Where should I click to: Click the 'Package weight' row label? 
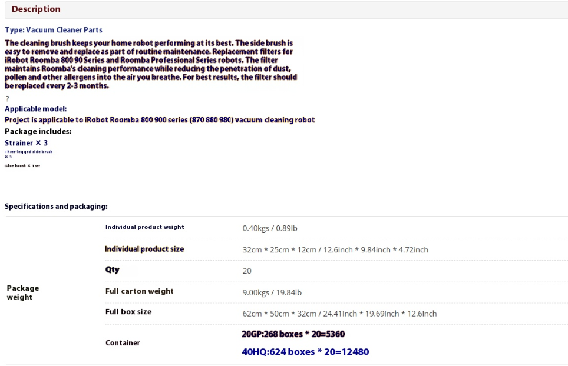click(x=23, y=292)
